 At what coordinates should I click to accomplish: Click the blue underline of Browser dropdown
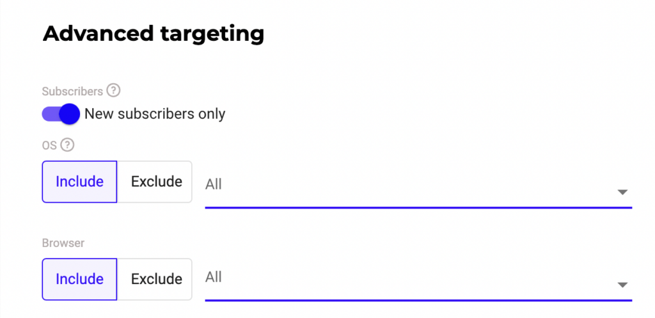click(x=418, y=300)
